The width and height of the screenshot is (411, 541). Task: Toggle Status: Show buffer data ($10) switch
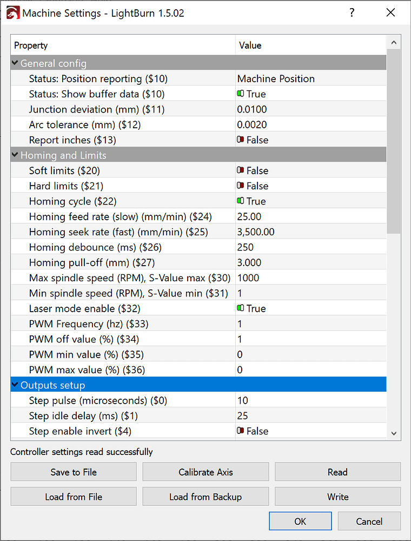tap(240, 94)
